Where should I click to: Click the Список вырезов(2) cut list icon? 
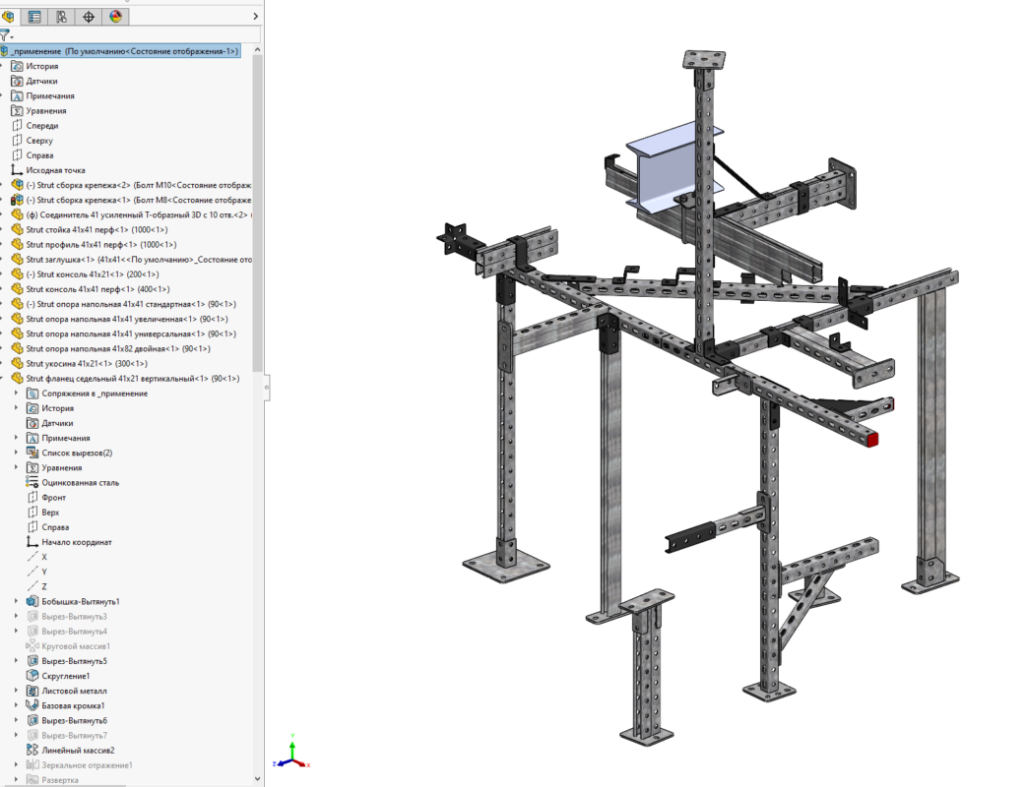click(32, 453)
